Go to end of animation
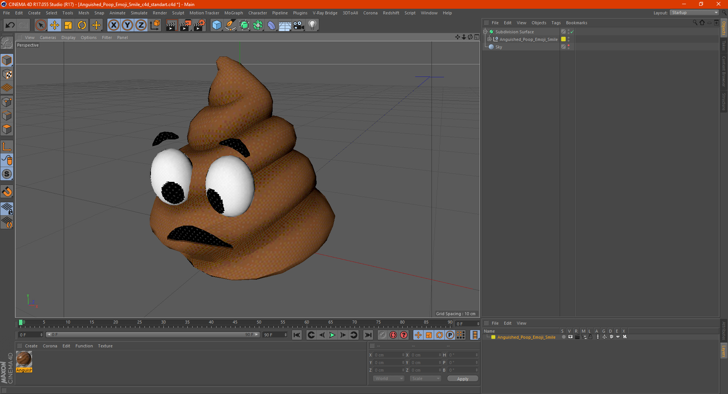728x394 pixels. [x=368, y=335]
